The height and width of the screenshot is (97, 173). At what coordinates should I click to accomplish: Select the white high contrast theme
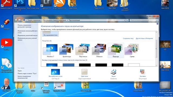[x=134, y=65]
